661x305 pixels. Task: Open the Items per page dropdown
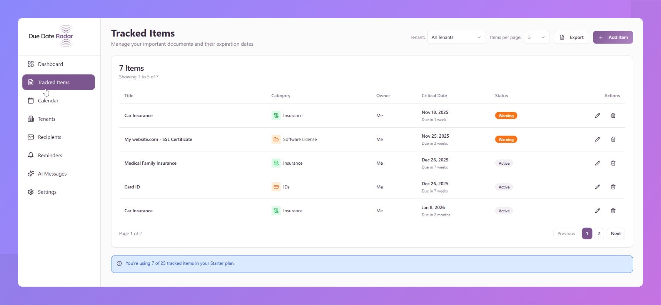tap(537, 37)
